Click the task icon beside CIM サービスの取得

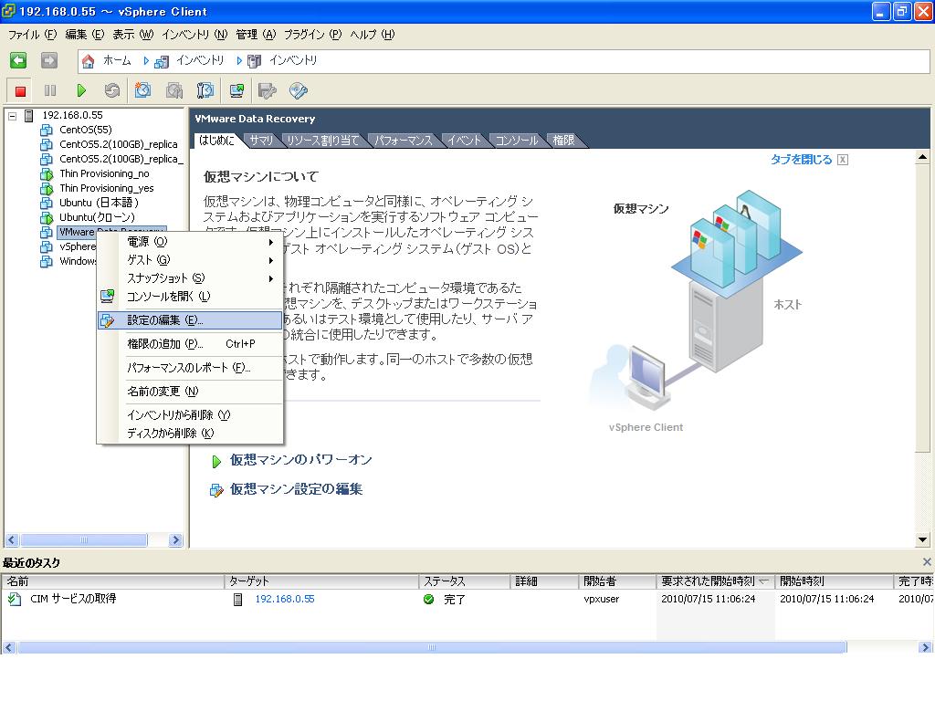(15, 599)
